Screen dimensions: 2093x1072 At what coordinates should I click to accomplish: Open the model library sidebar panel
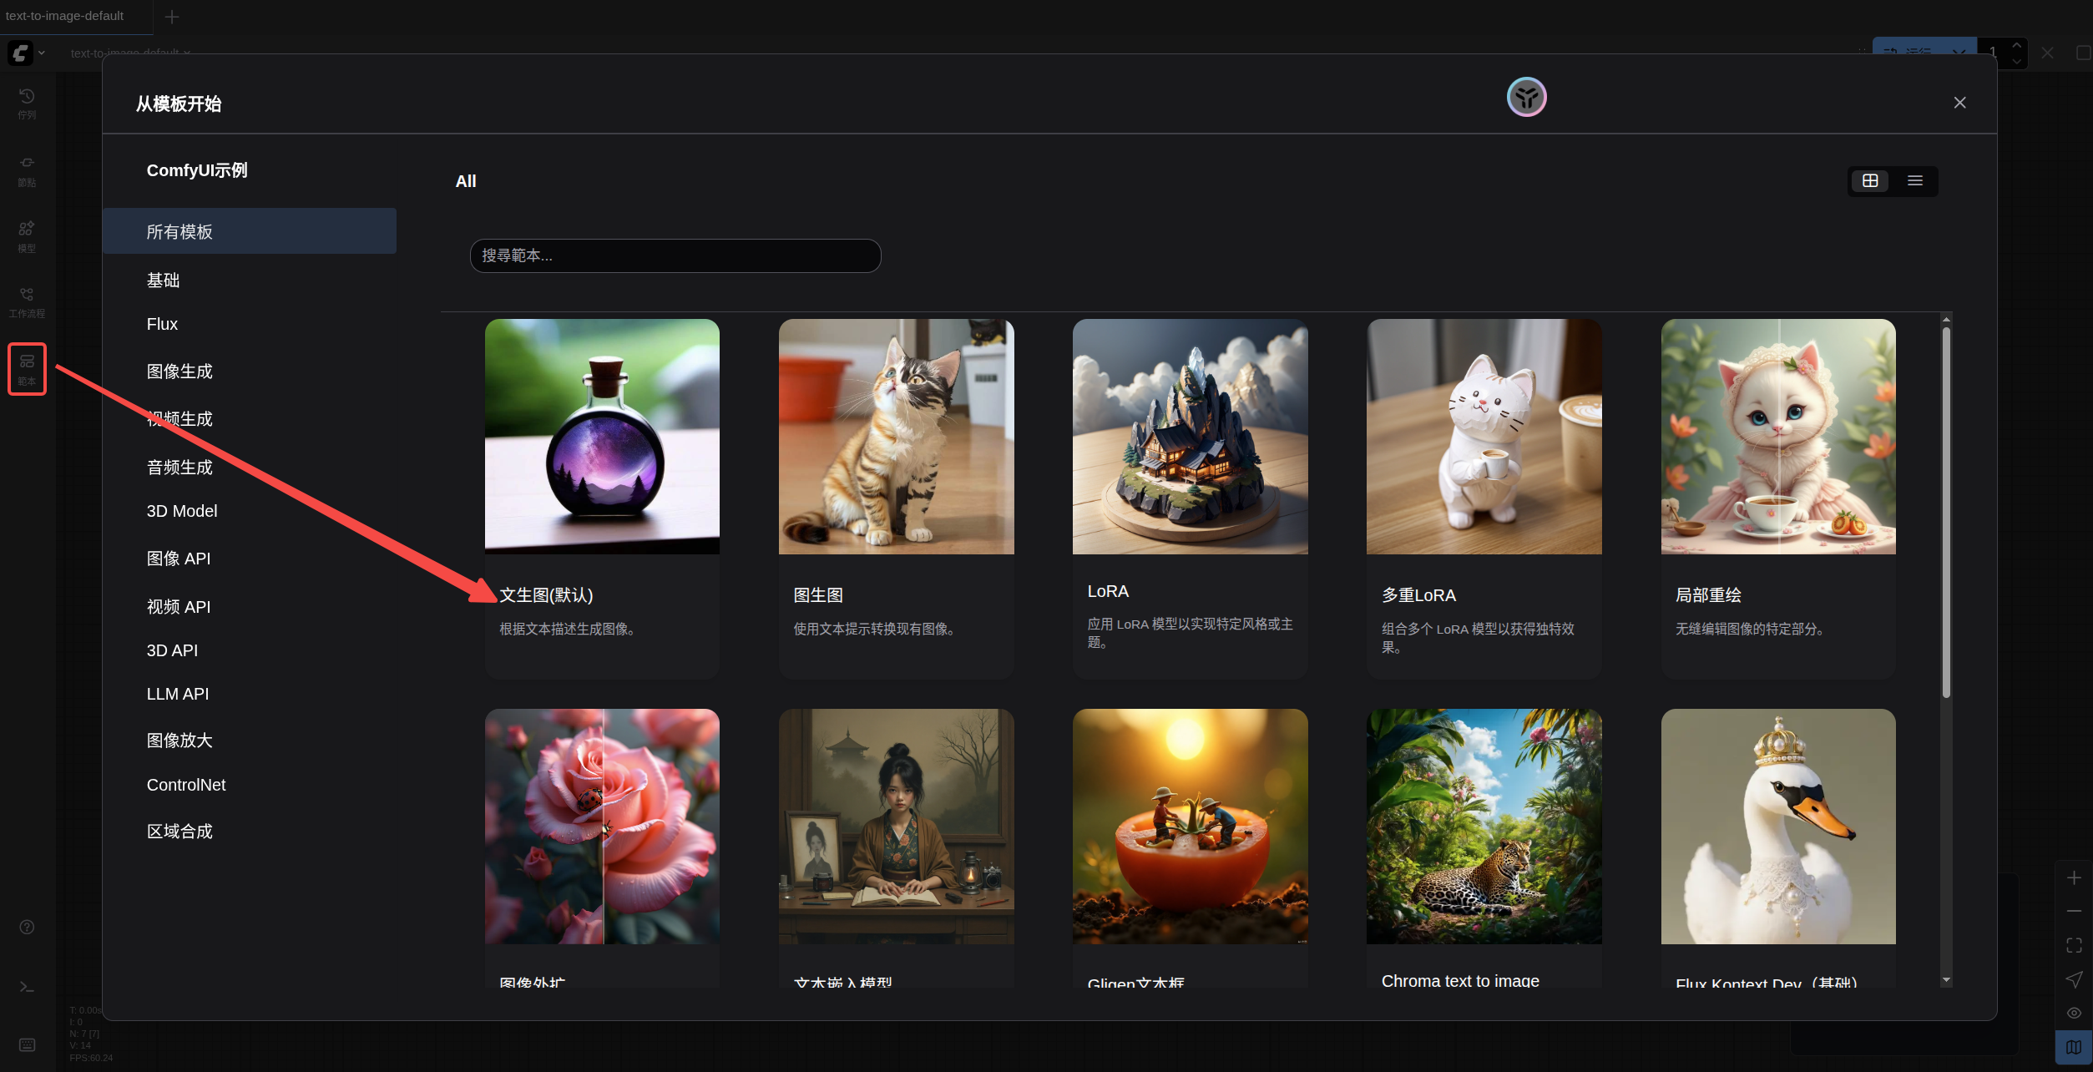(x=27, y=236)
